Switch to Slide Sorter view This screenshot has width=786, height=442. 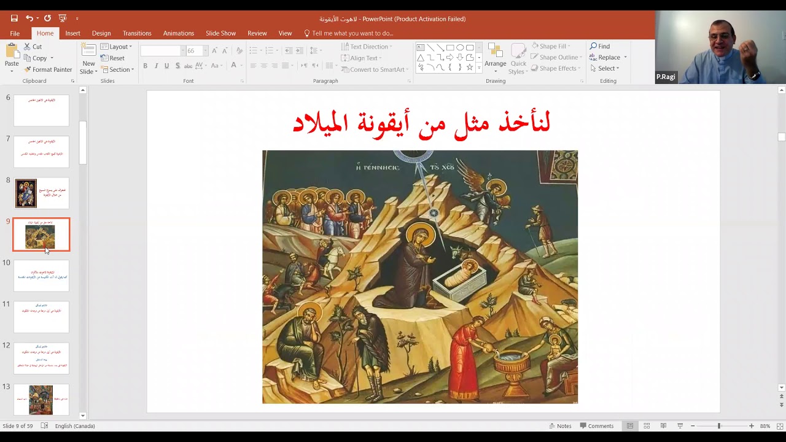pos(647,426)
